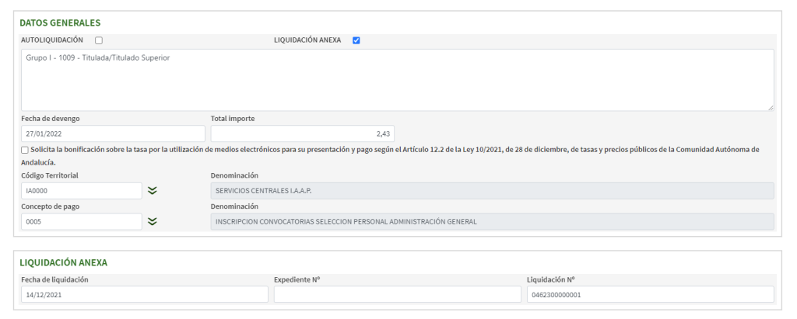Select the Liquidación Nº input field
Viewport: 797px width, 319px height.
650,294
